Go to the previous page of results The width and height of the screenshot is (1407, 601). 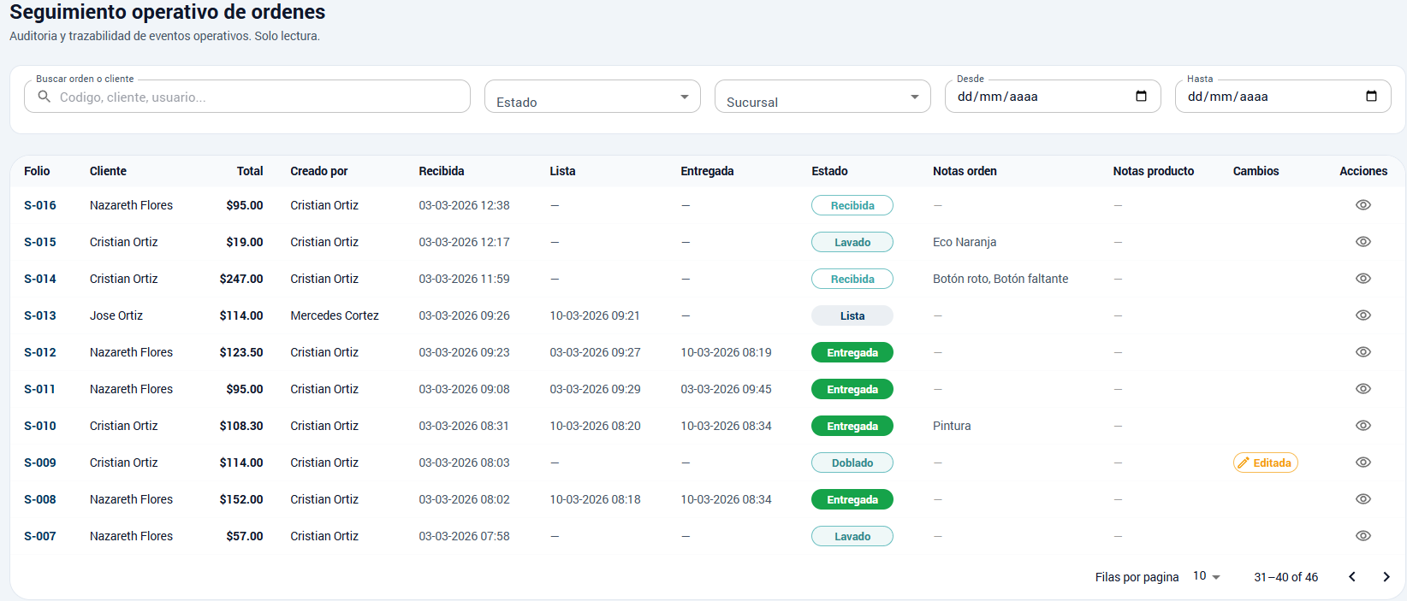pyautogui.click(x=1352, y=577)
